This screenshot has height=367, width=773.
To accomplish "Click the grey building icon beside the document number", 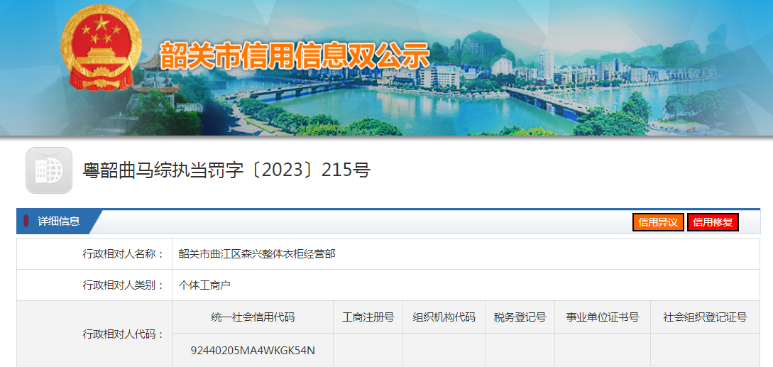I will (49, 170).
